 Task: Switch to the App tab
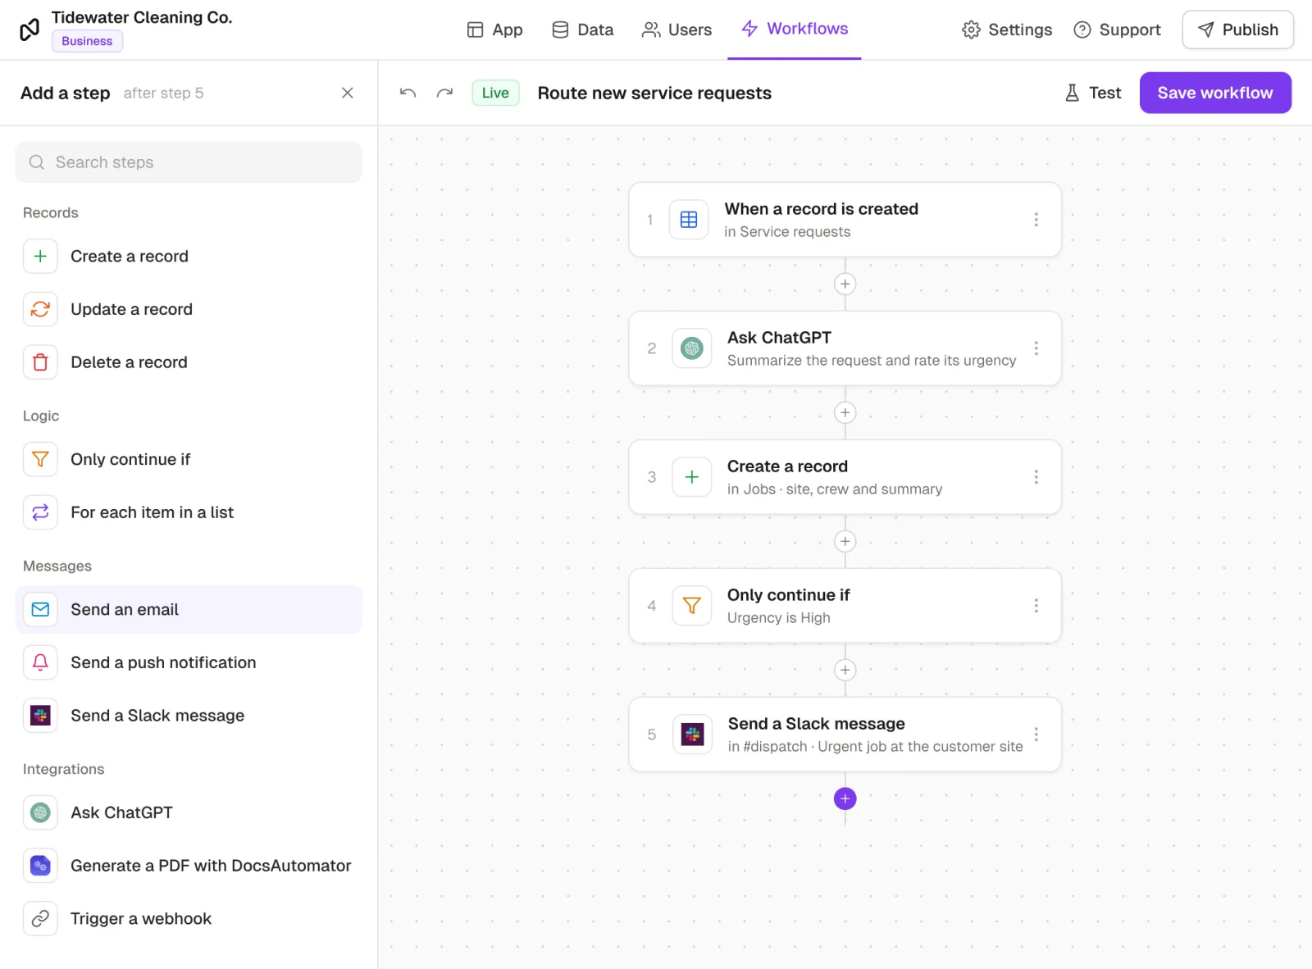tap(494, 30)
